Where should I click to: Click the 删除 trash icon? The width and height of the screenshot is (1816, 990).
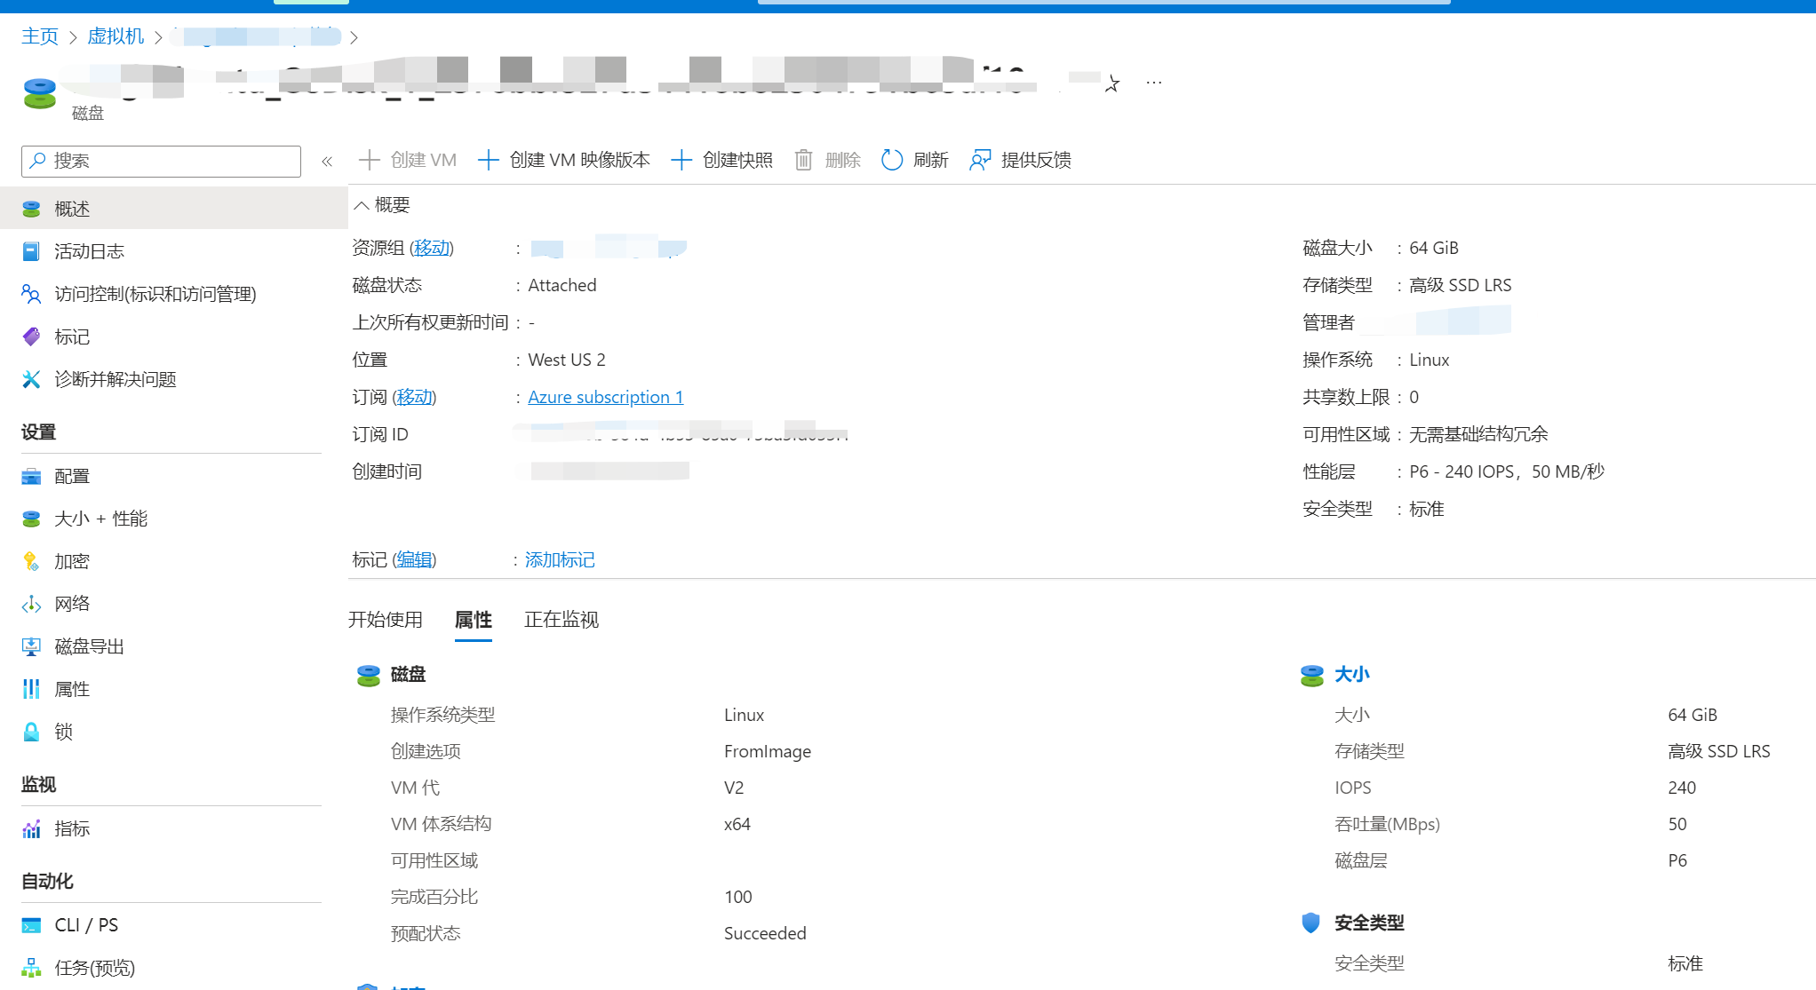(x=804, y=160)
